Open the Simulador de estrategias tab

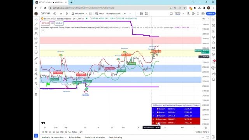(x=95, y=137)
